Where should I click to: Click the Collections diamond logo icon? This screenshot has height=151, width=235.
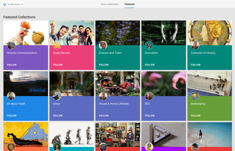click(4, 4)
